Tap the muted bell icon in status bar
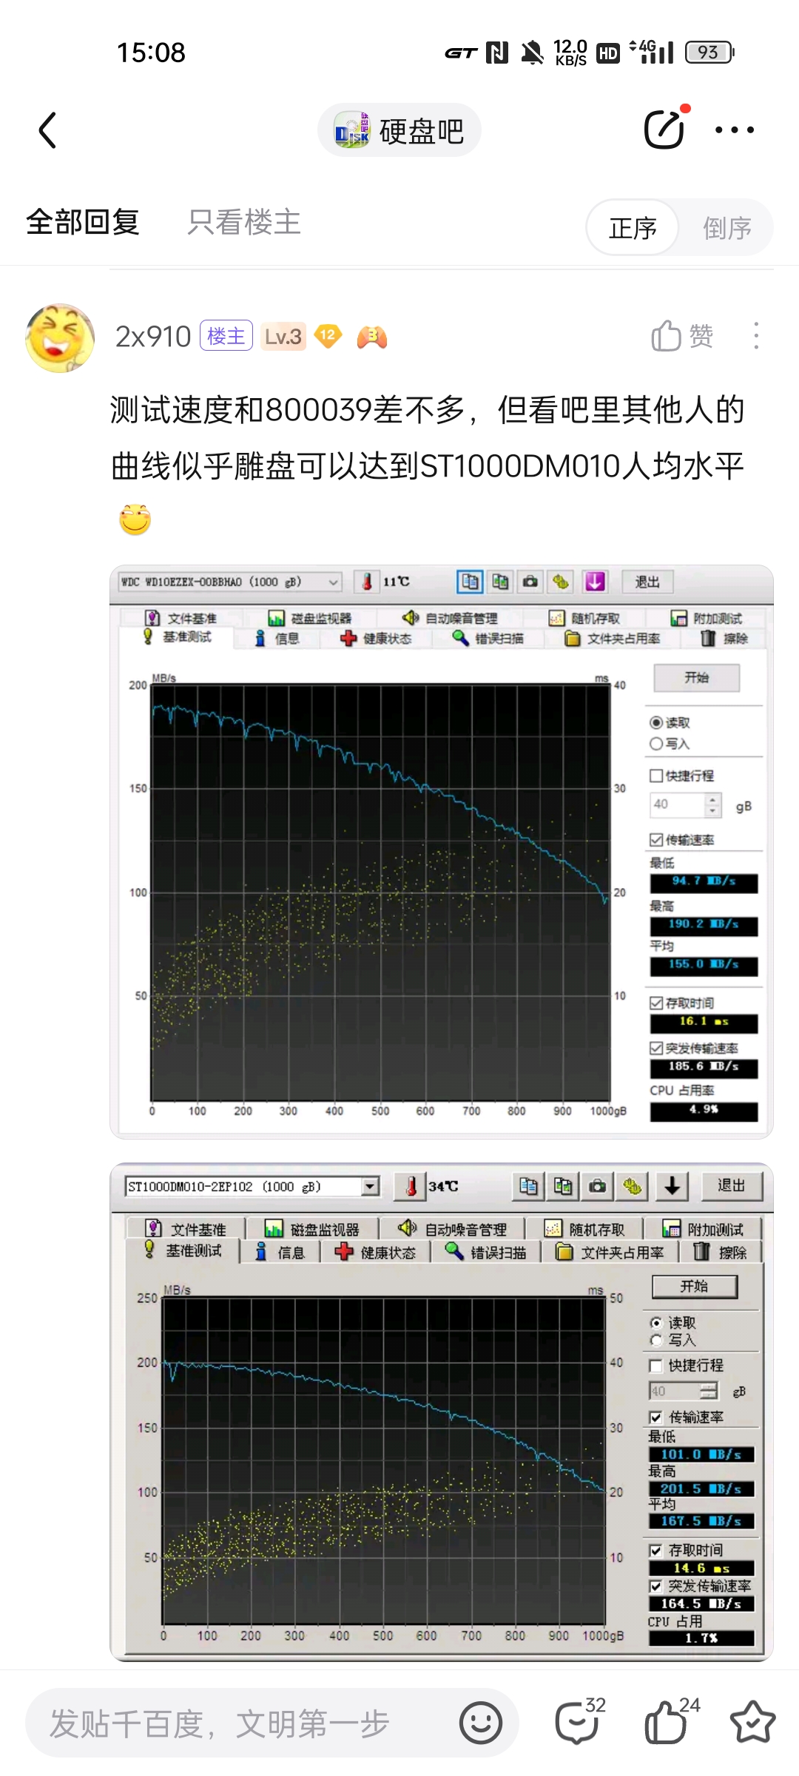 coord(532,52)
